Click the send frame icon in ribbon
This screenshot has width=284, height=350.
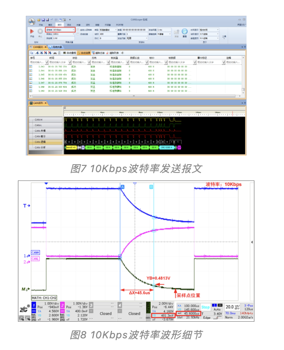[x=177, y=32]
